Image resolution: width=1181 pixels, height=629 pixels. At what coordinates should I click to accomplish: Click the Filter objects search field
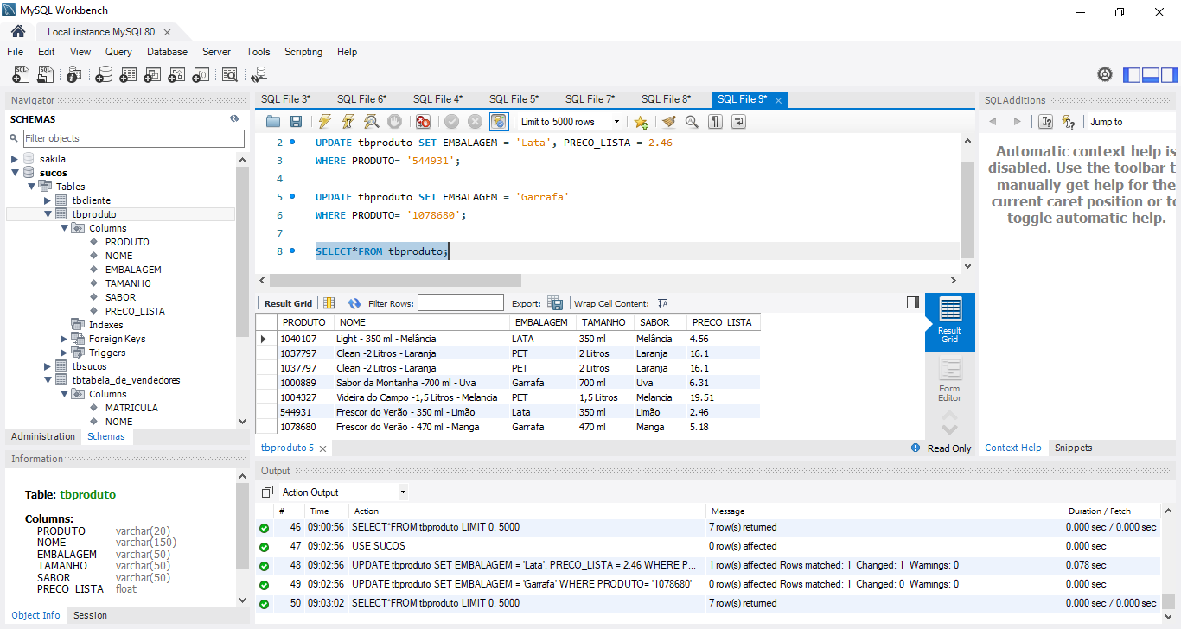133,138
